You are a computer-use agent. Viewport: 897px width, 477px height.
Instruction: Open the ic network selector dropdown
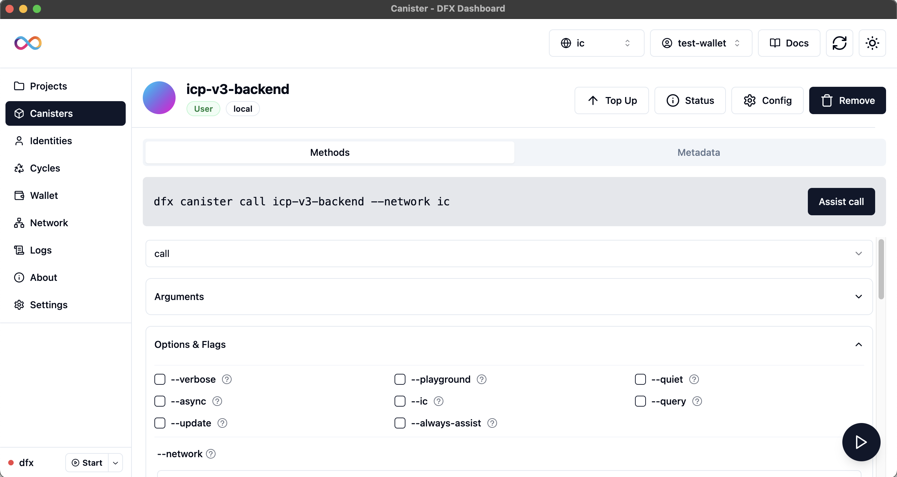pyautogui.click(x=596, y=43)
